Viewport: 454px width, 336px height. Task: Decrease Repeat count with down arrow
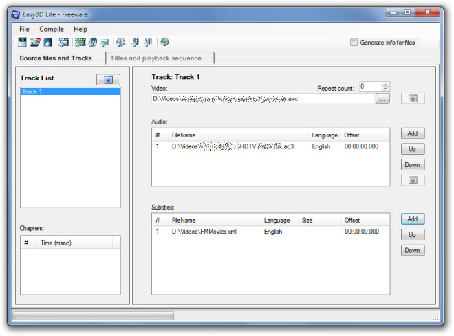coord(385,89)
